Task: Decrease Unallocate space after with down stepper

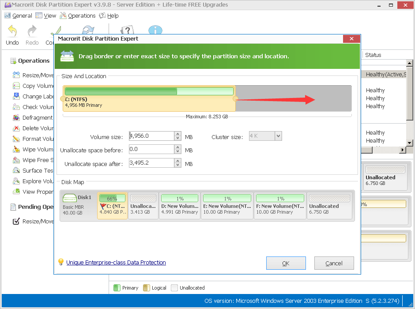Action: (178, 166)
